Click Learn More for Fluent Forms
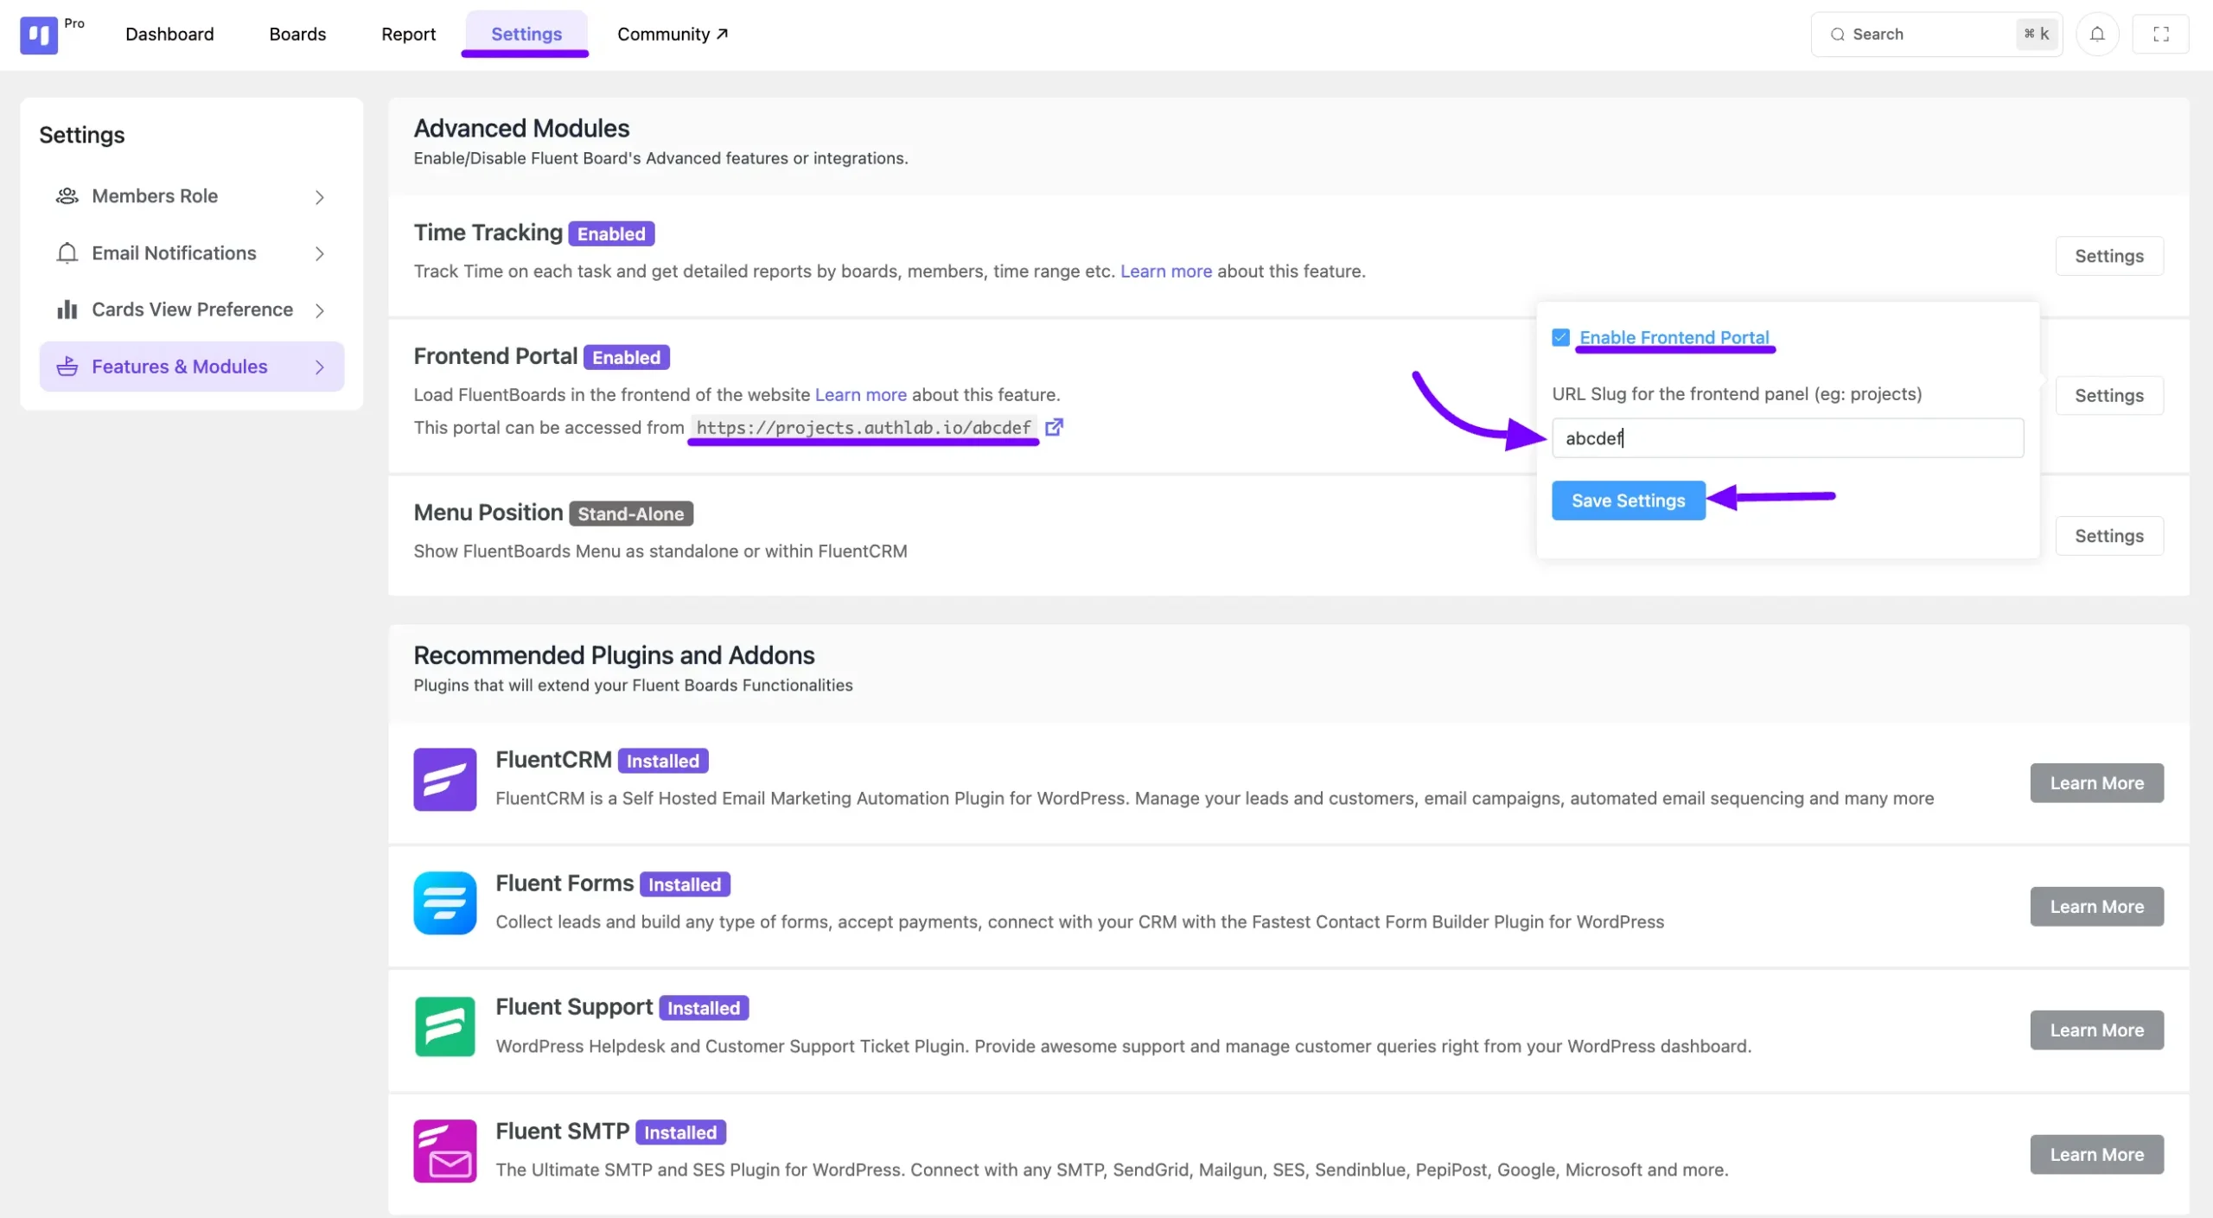This screenshot has width=2213, height=1218. 2096,907
